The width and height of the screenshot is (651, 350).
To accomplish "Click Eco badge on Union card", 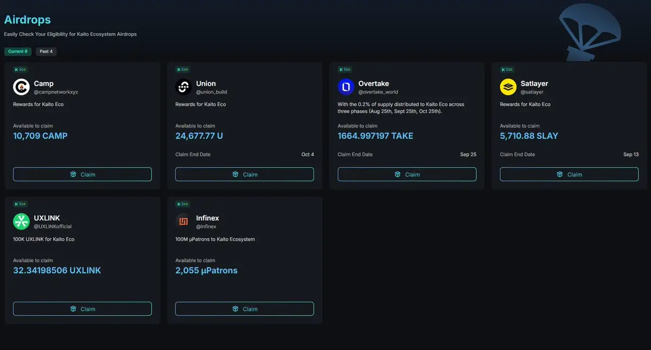I will (x=182, y=69).
